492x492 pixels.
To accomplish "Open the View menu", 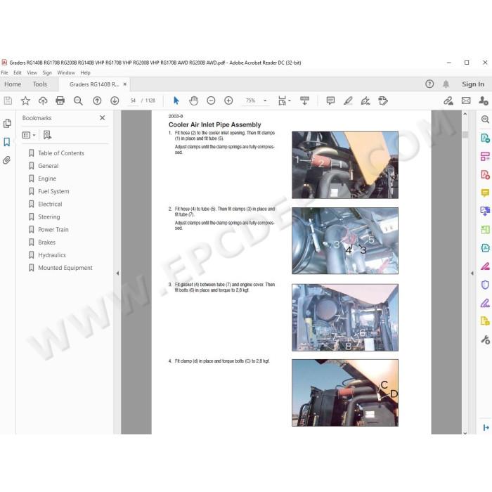I will 32,73.
